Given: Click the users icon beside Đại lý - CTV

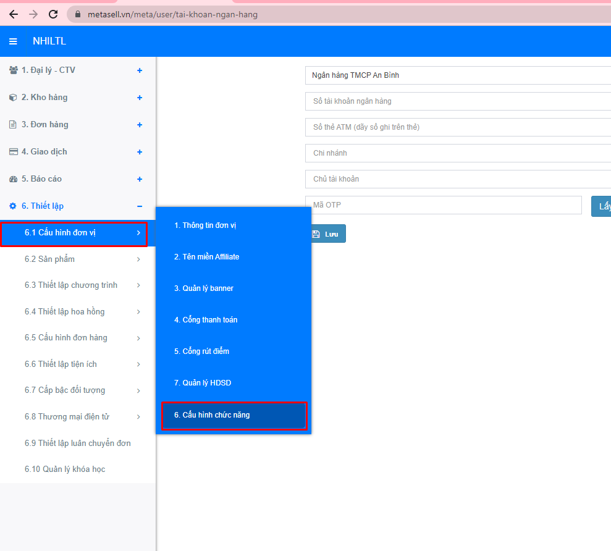Looking at the screenshot, I should click(x=13, y=70).
